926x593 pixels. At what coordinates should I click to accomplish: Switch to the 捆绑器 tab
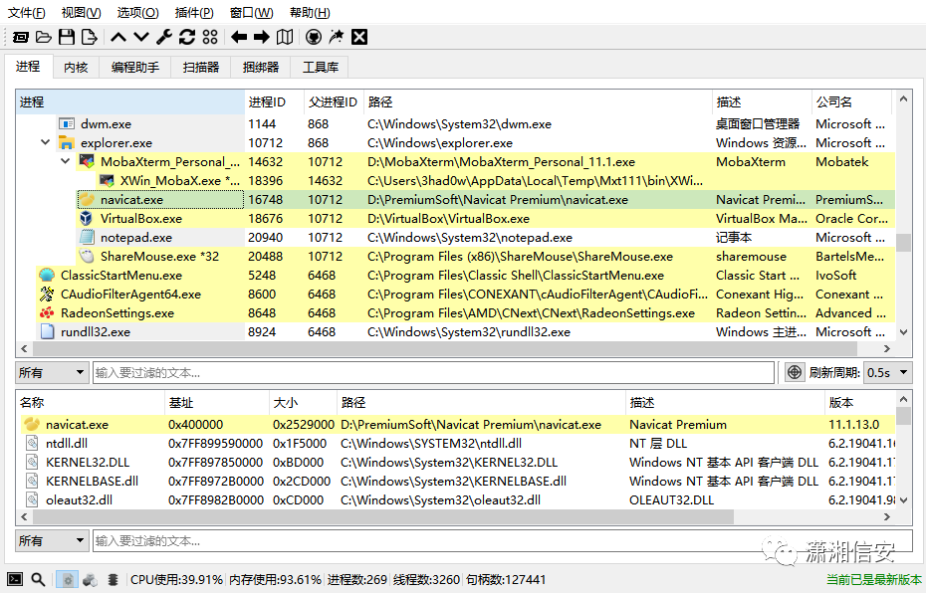pos(261,68)
